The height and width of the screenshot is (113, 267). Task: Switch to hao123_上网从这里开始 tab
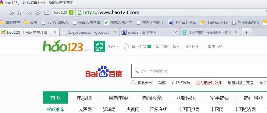pyautogui.click(x=27, y=32)
